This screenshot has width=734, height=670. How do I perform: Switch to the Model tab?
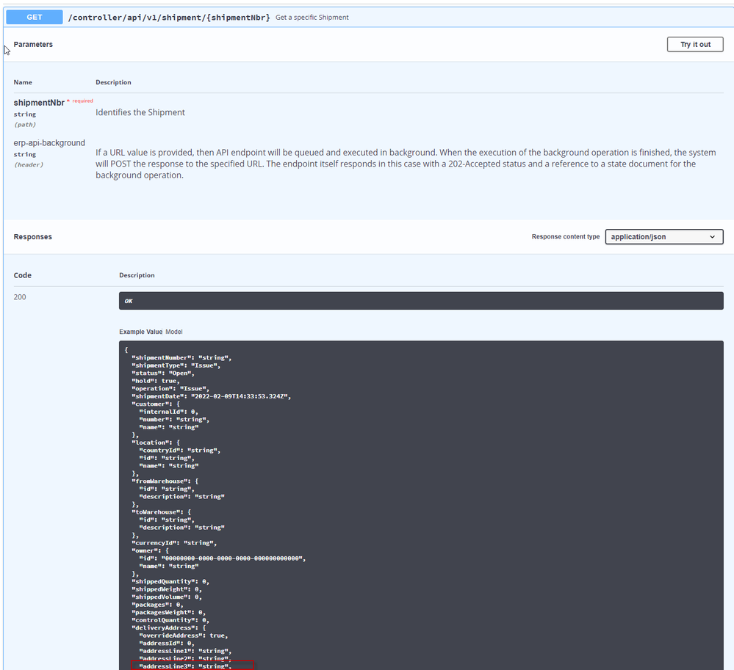tap(174, 332)
